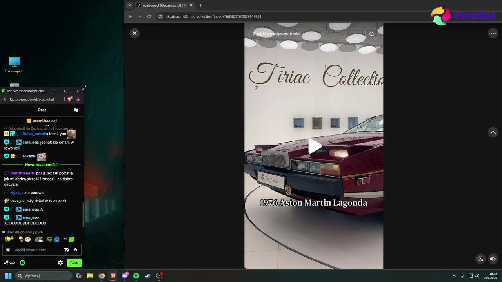
Task: Click the channel points infinity icon
Action: pos(9,263)
